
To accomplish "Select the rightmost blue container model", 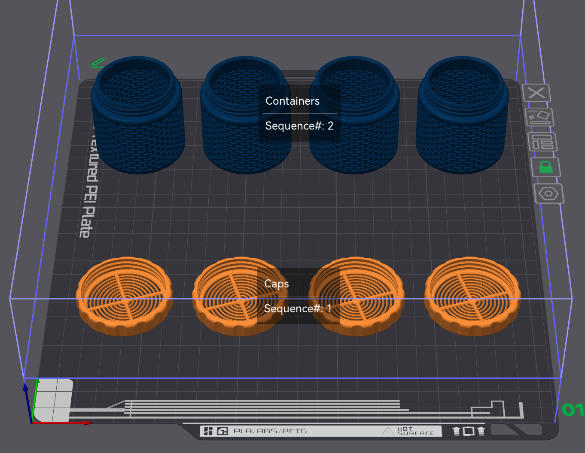I will [462, 115].
